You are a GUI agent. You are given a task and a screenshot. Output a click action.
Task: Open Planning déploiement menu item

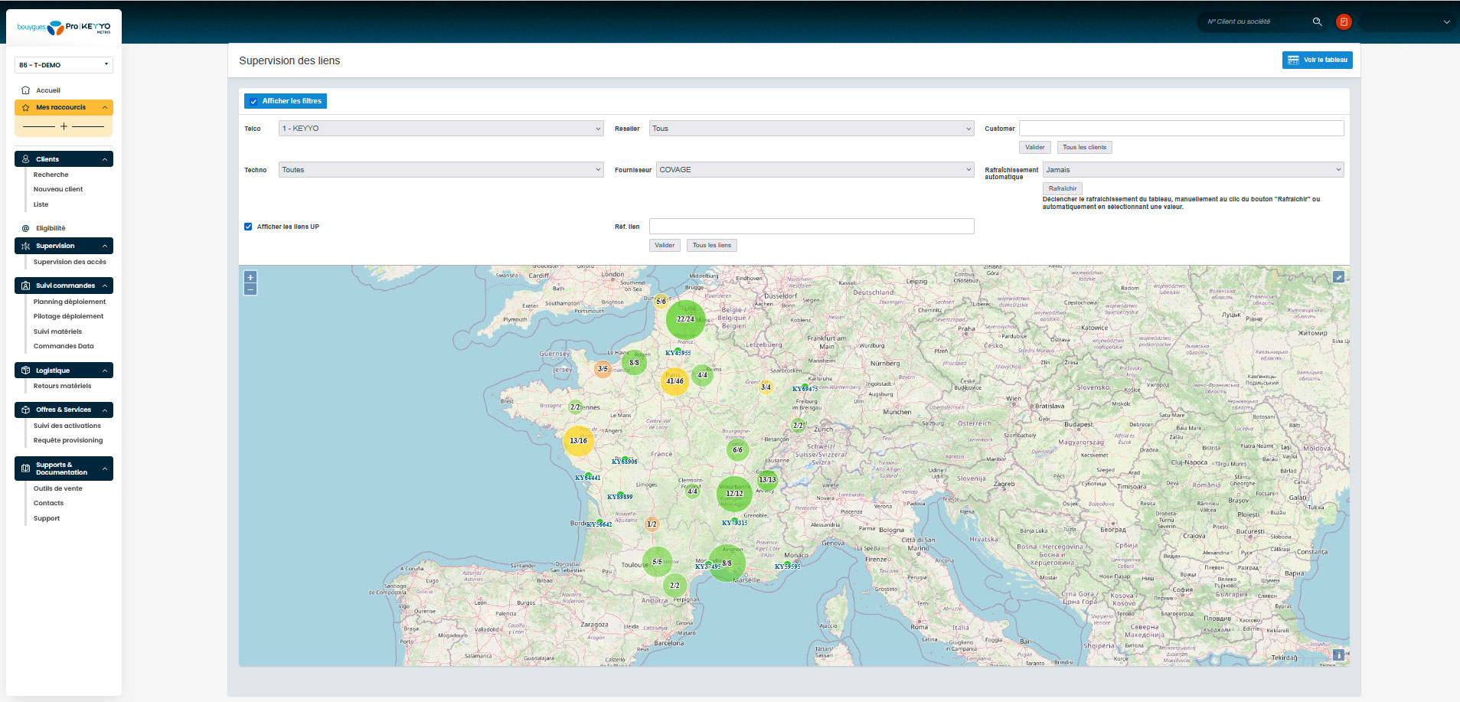[70, 302]
